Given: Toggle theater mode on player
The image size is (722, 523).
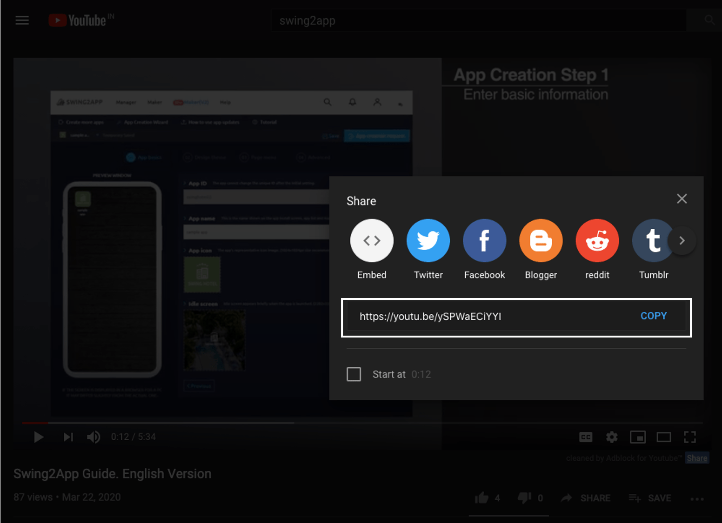Looking at the screenshot, I should click(x=663, y=437).
